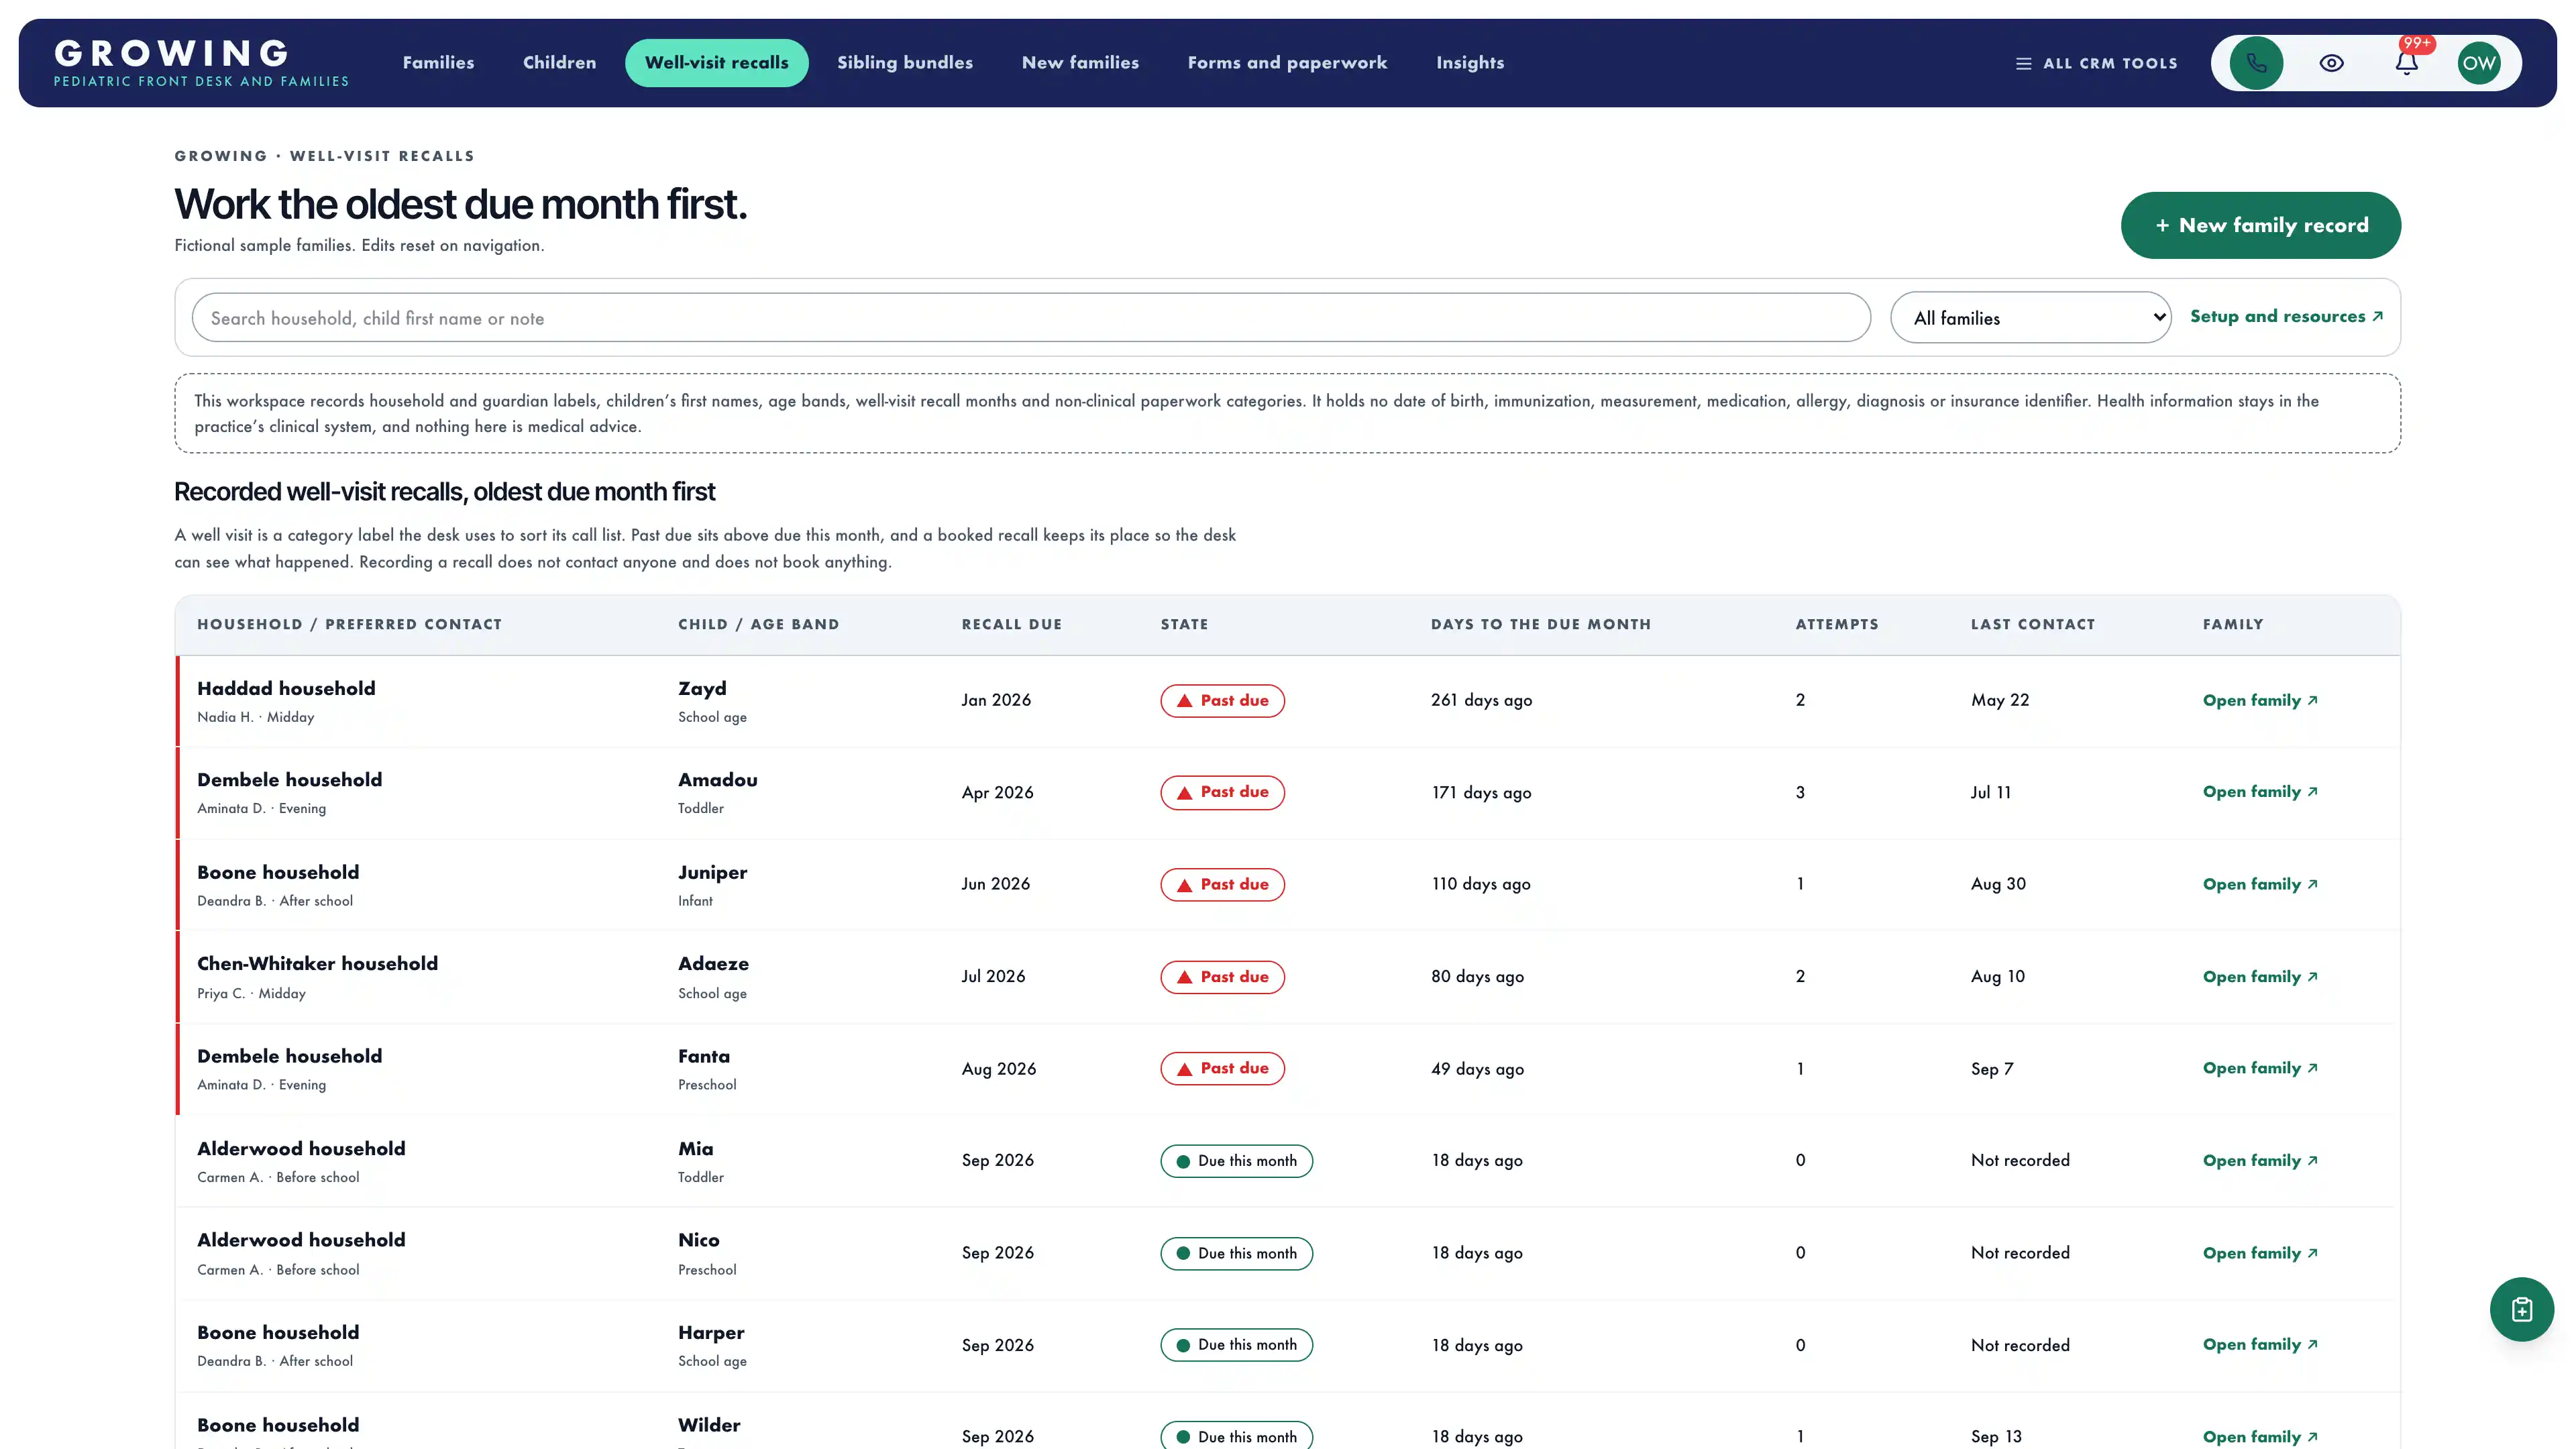
Task: Select the Well-visit recalls tab
Action: [x=716, y=63]
